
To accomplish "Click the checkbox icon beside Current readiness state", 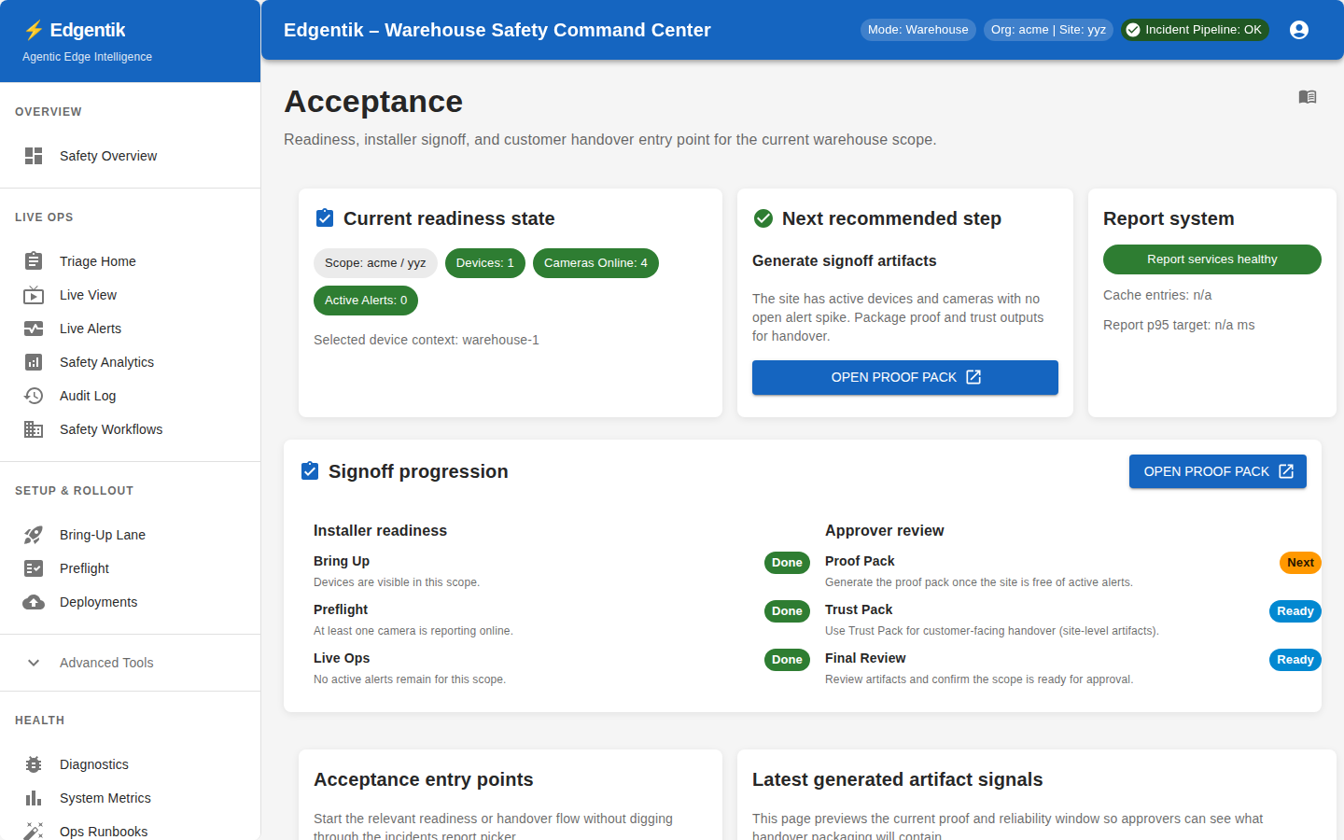I will 324,217.
